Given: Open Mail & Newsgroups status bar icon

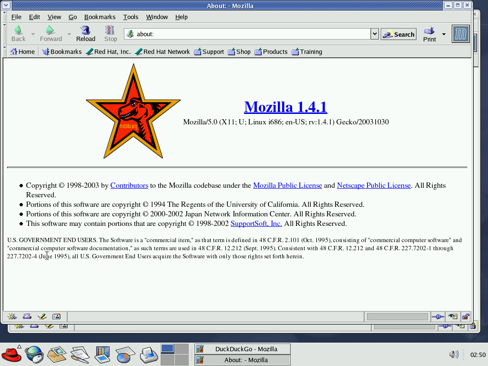Looking at the screenshot, I should tap(27, 316).
